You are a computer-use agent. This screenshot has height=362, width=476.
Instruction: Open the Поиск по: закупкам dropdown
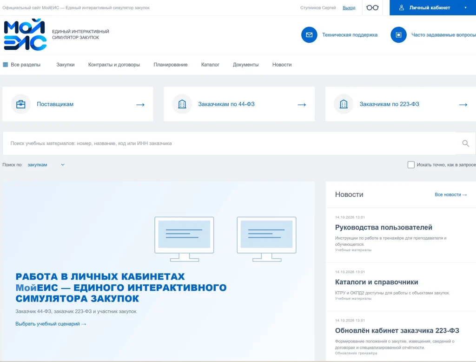(x=46, y=164)
